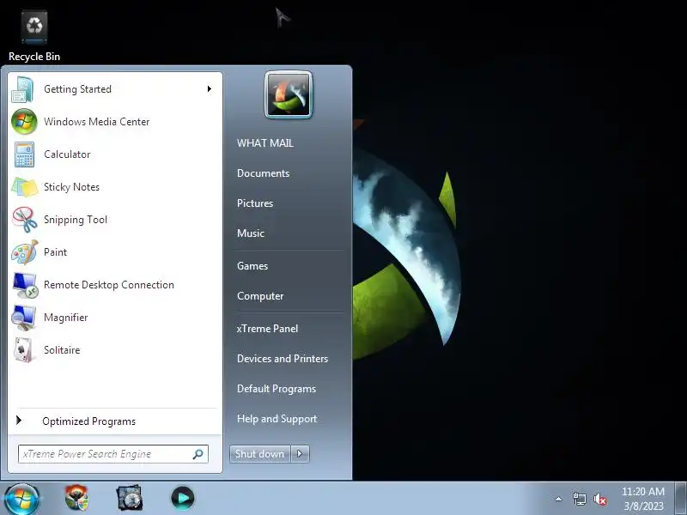
Task: Expand the Getting Started submenu arrow
Action: pyautogui.click(x=210, y=89)
